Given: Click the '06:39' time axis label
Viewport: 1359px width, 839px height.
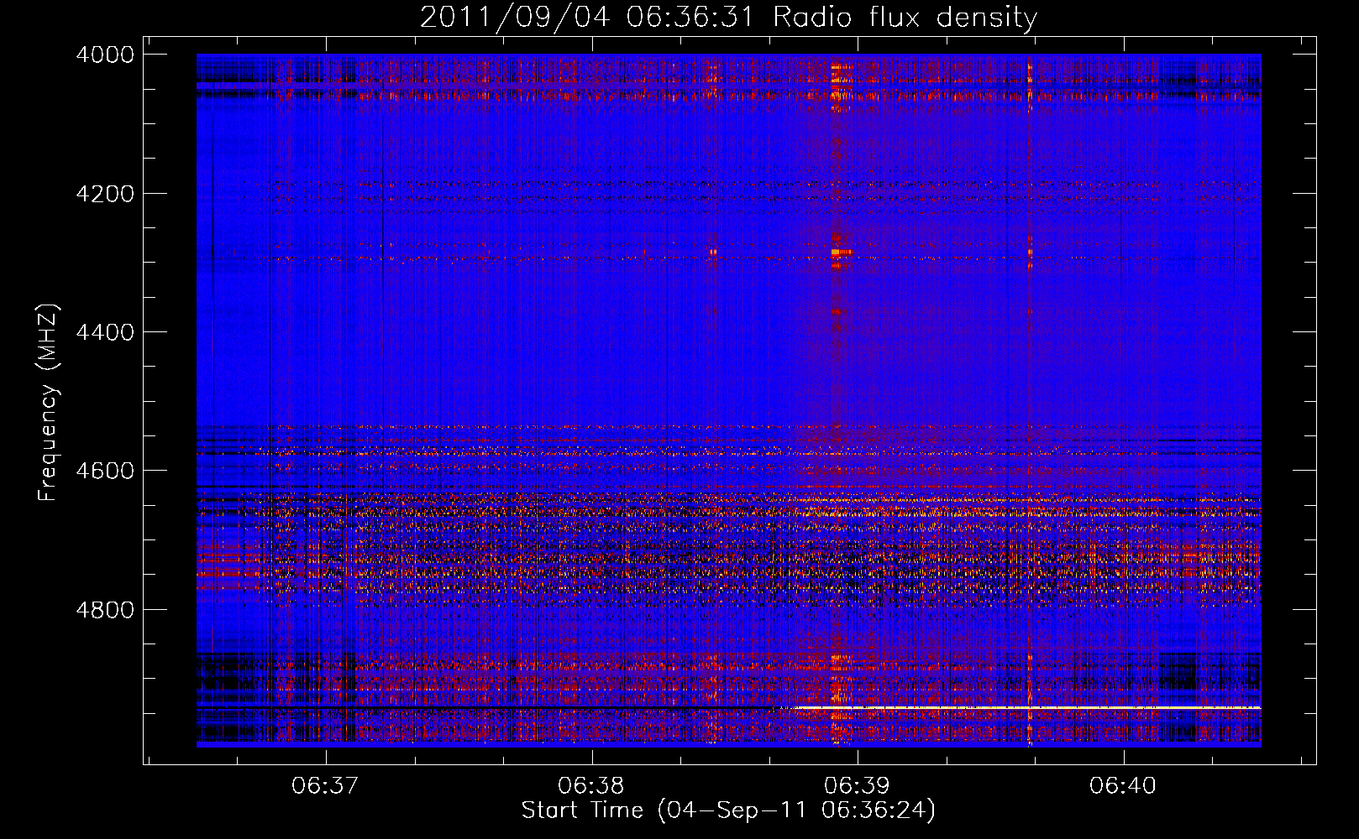Looking at the screenshot, I should (857, 786).
